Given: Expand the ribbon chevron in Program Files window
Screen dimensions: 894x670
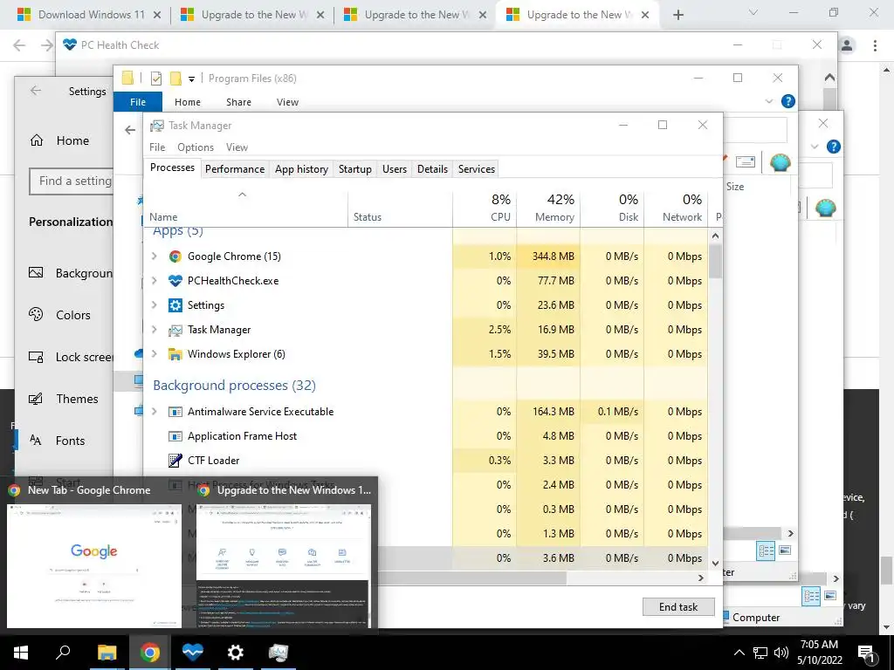Looking at the screenshot, I should [768, 101].
